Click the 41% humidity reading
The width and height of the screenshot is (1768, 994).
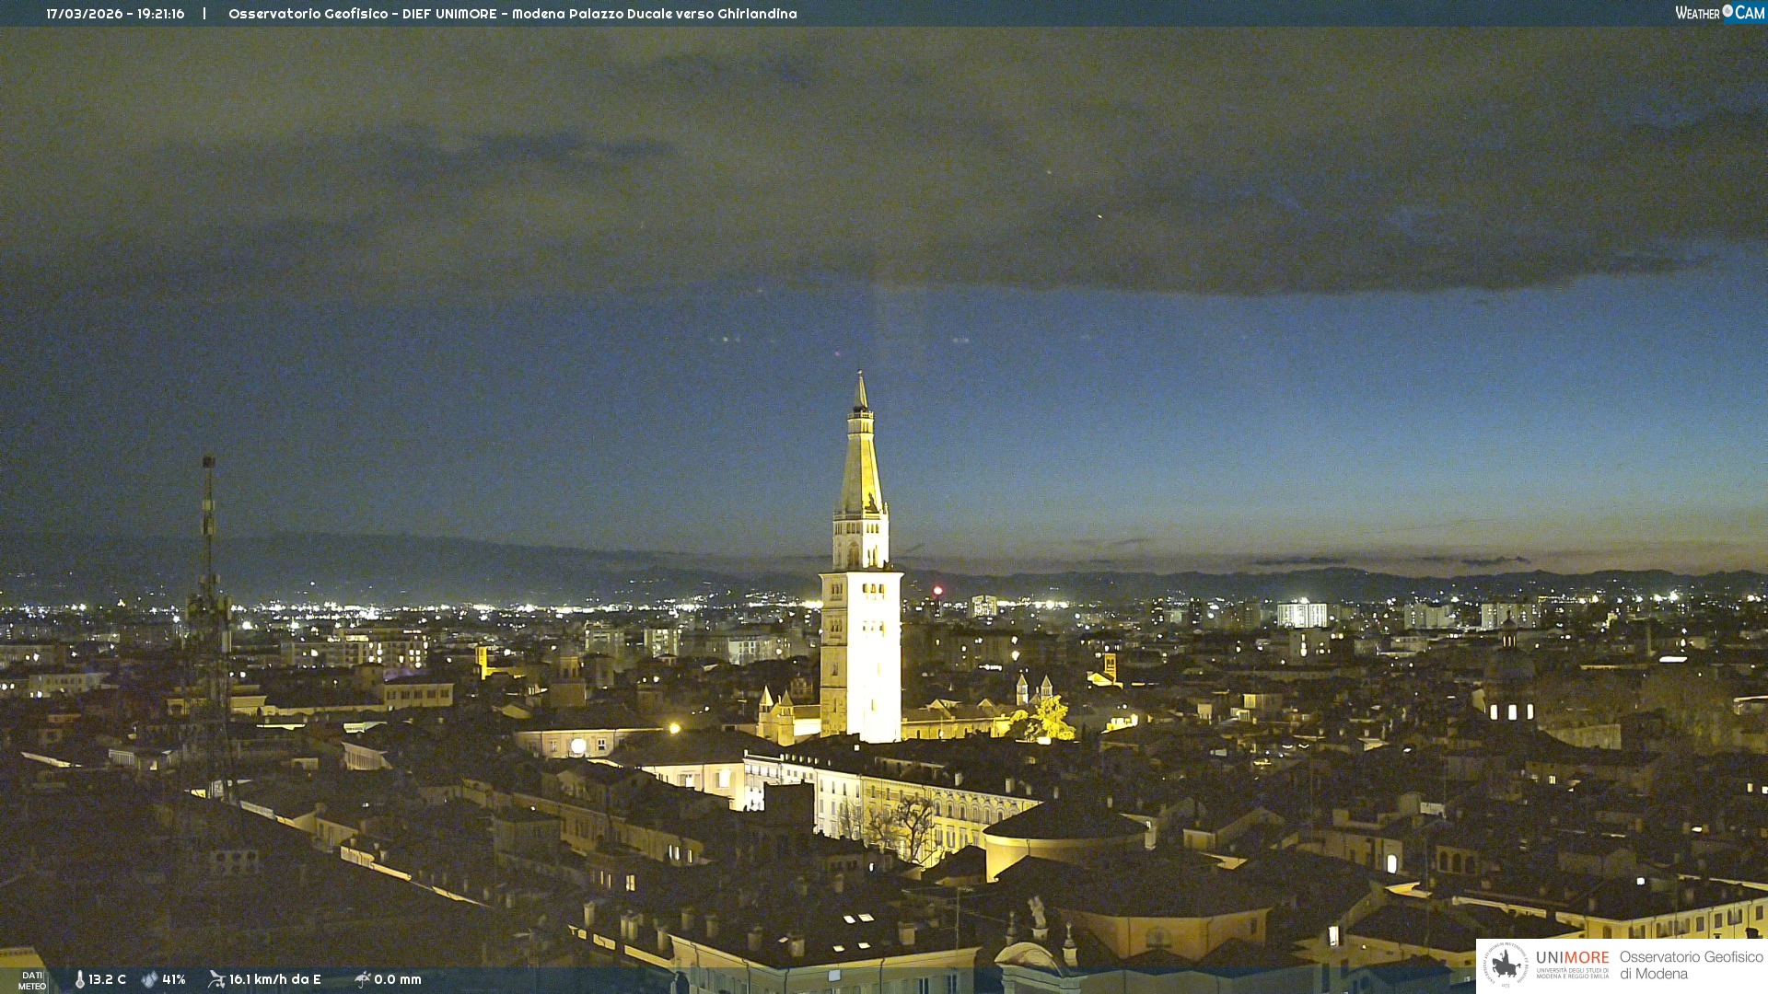click(x=174, y=979)
